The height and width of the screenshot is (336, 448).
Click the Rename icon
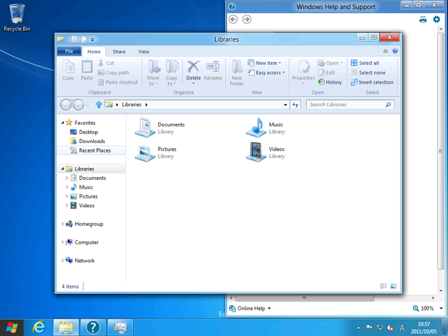click(213, 67)
